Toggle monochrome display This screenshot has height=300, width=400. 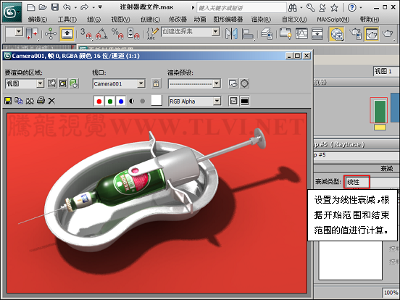click(x=143, y=101)
